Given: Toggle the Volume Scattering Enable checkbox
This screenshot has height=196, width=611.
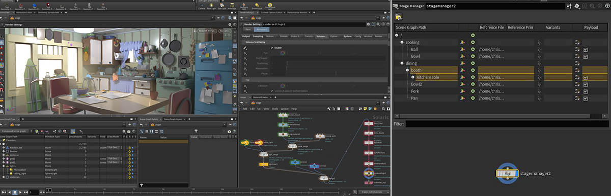Looking at the screenshot, I should [272, 48].
